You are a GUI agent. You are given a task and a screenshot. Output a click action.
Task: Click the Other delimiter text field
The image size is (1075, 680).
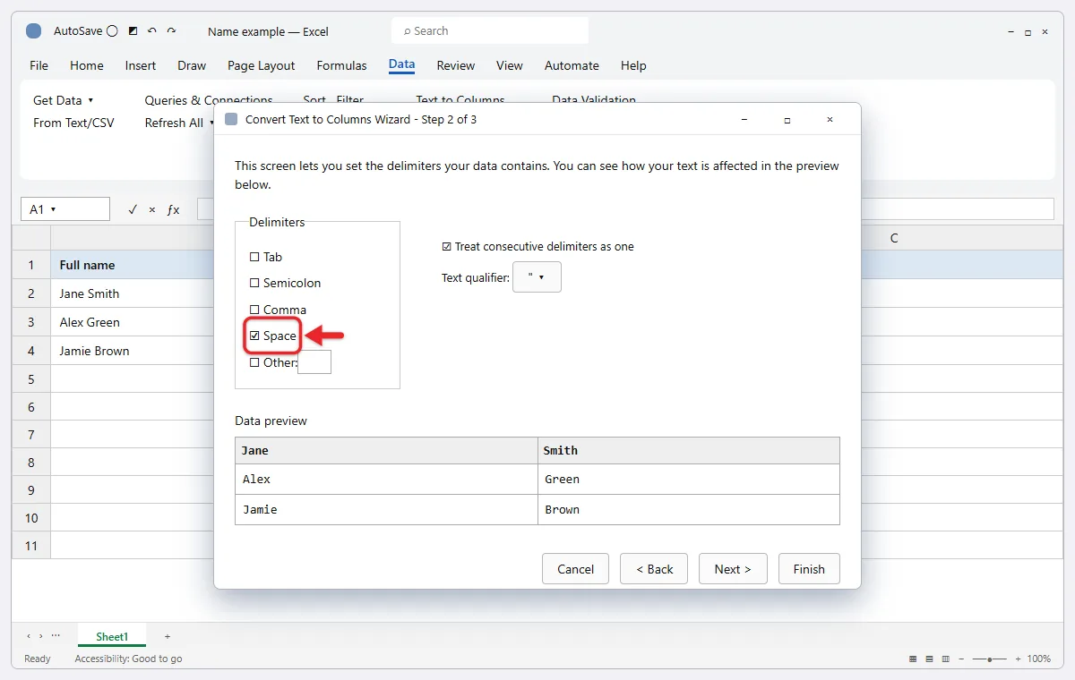[x=314, y=362]
